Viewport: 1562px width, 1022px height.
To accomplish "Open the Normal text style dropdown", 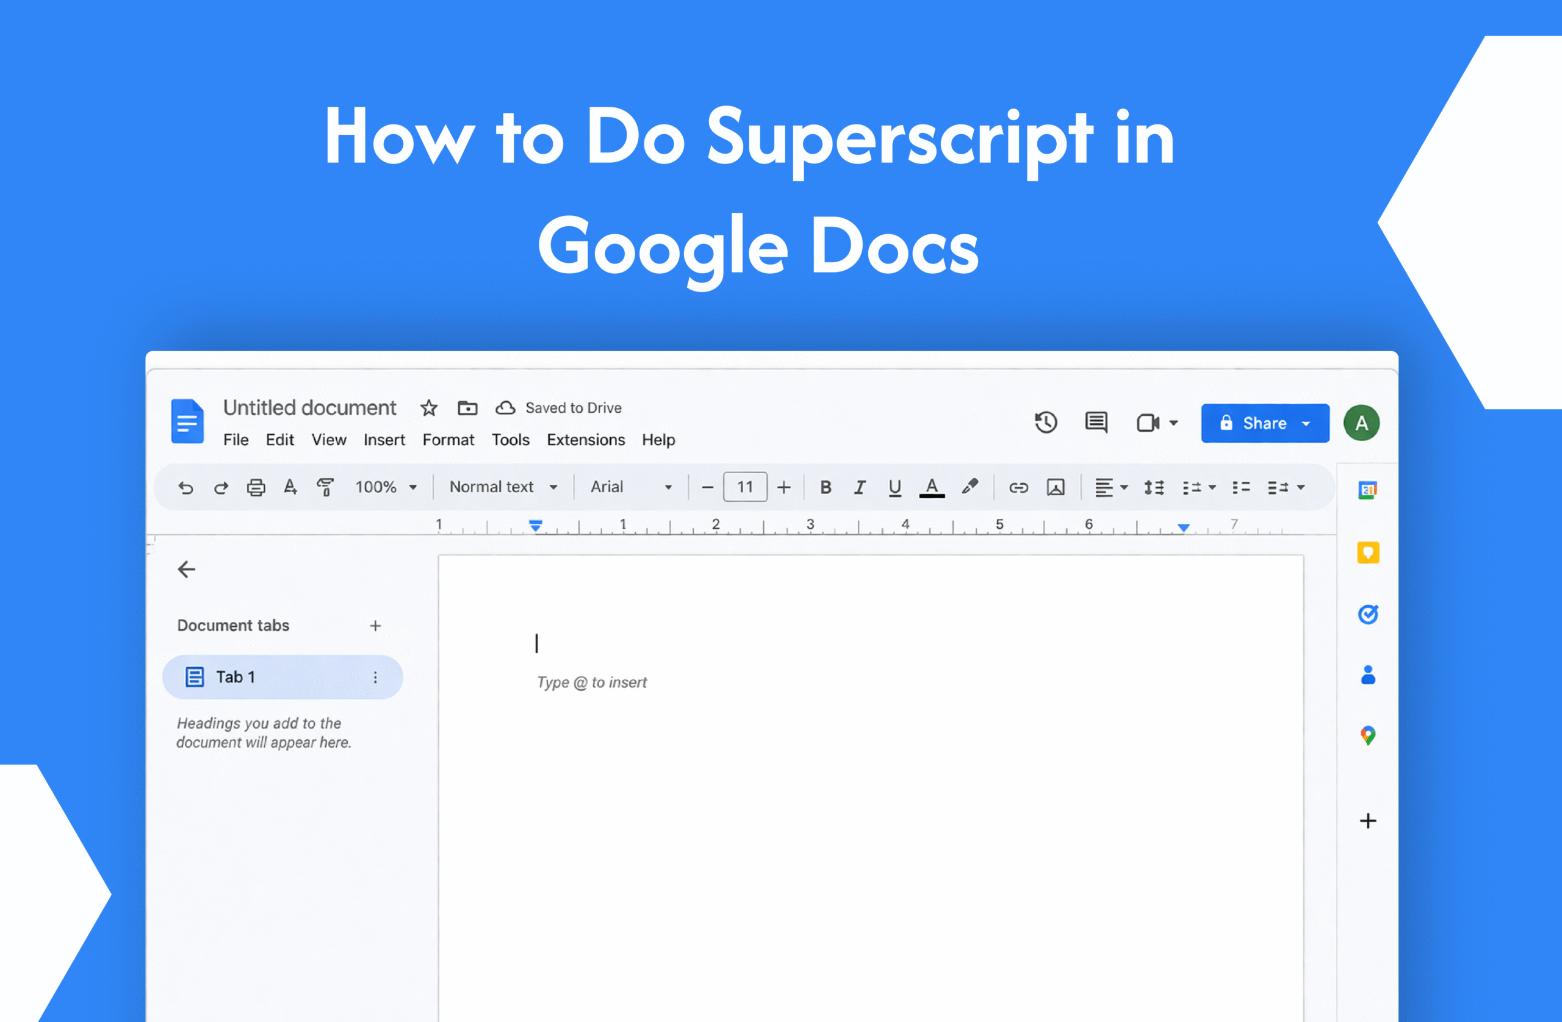I will point(503,487).
